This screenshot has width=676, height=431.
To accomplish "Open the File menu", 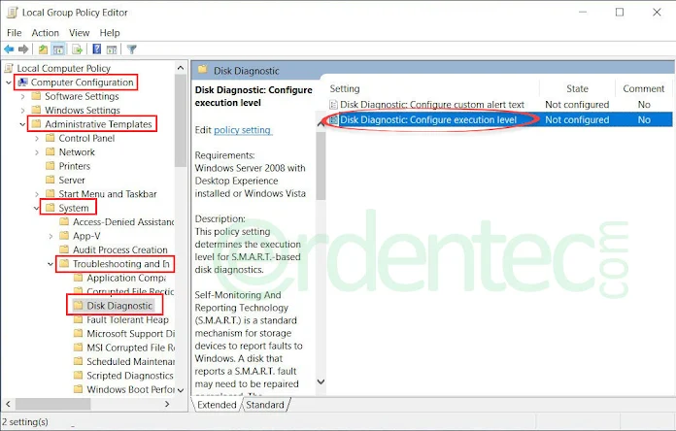I will coord(14,33).
